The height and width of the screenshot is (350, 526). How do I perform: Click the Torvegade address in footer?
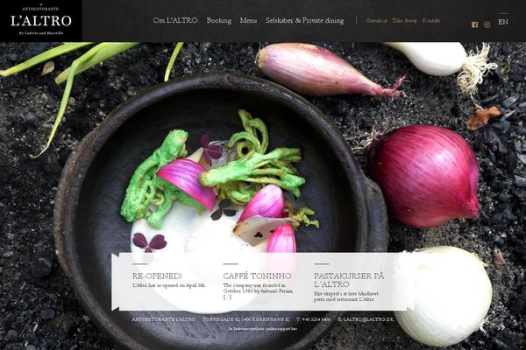pos(245,319)
